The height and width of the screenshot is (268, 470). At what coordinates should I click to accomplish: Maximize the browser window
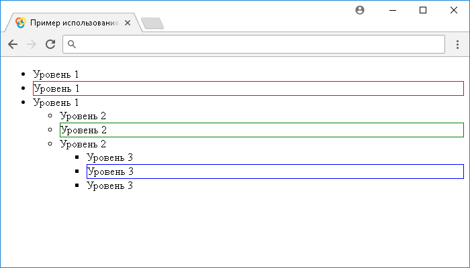click(422, 10)
